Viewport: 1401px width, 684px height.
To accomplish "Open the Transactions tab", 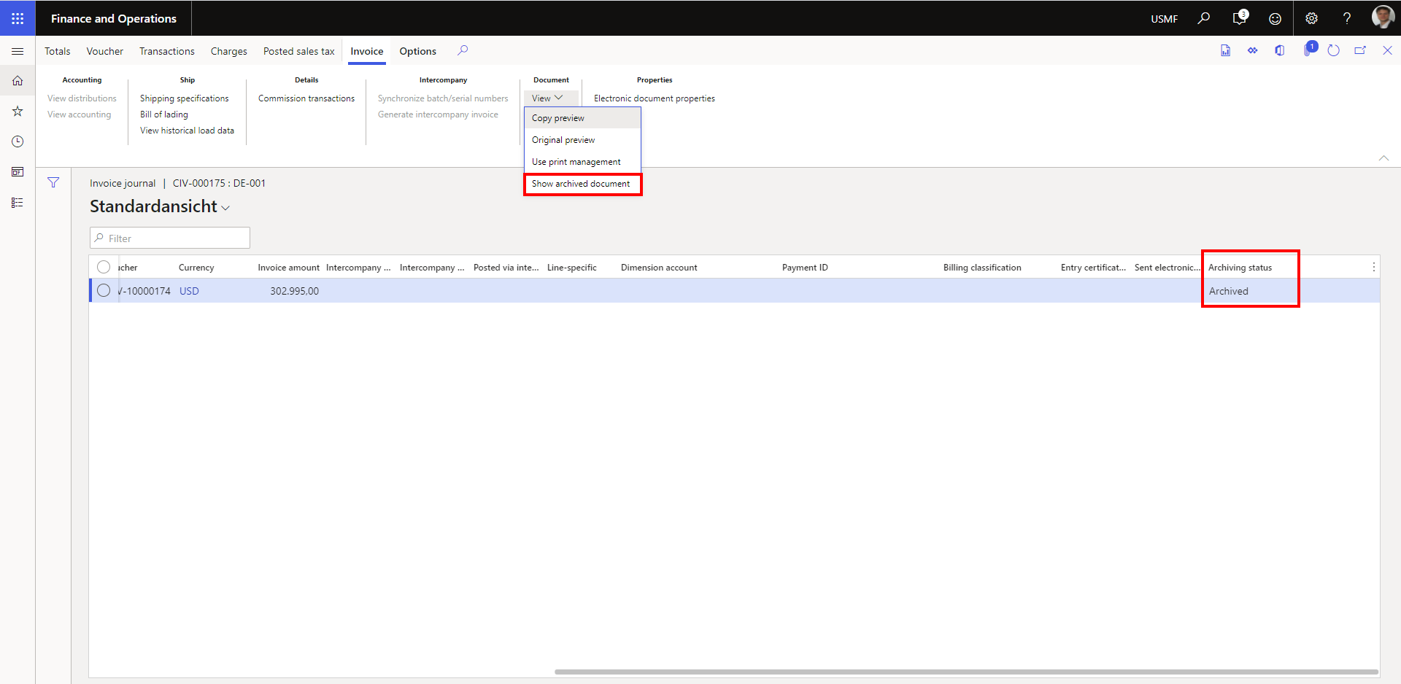I will tap(167, 51).
